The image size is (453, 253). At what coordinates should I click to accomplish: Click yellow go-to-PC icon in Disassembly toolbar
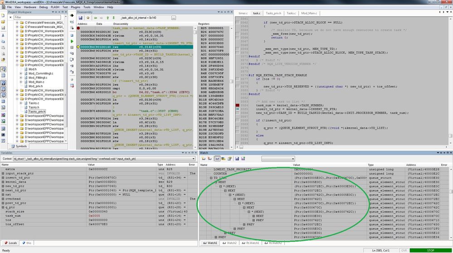[88, 18]
